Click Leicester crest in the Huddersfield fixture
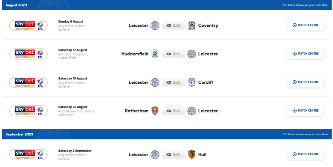 tap(191, 54)
